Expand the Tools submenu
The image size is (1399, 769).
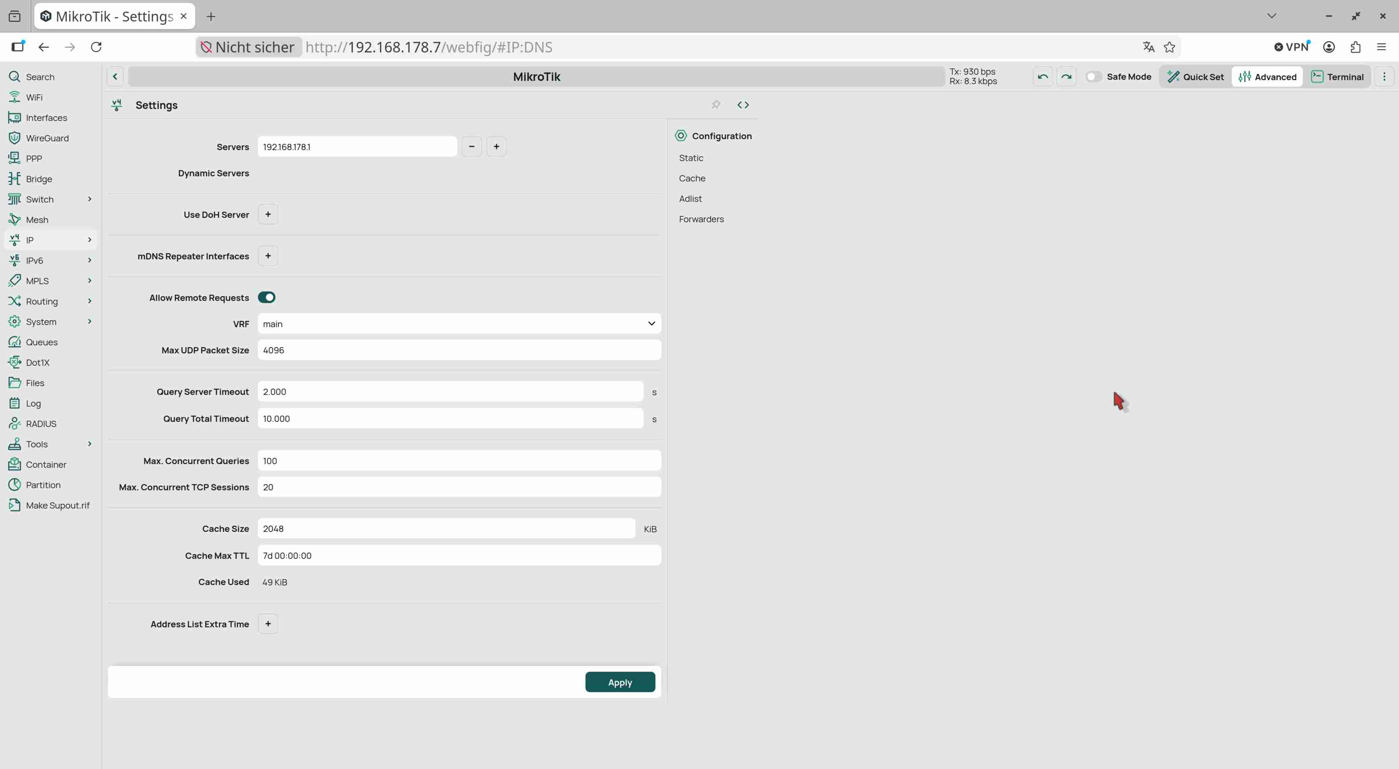point(90,444)
